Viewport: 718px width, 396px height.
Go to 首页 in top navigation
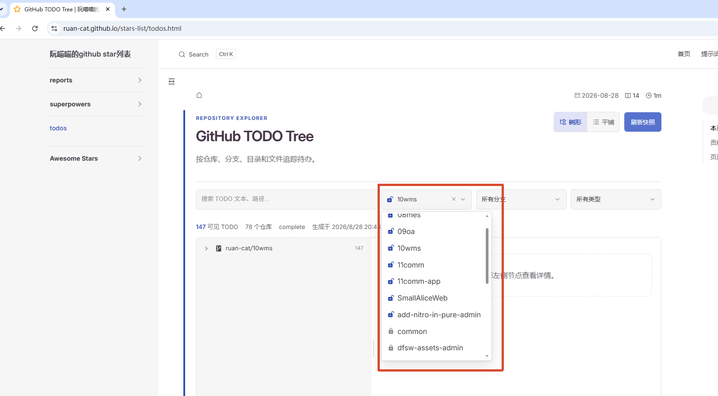684,54
